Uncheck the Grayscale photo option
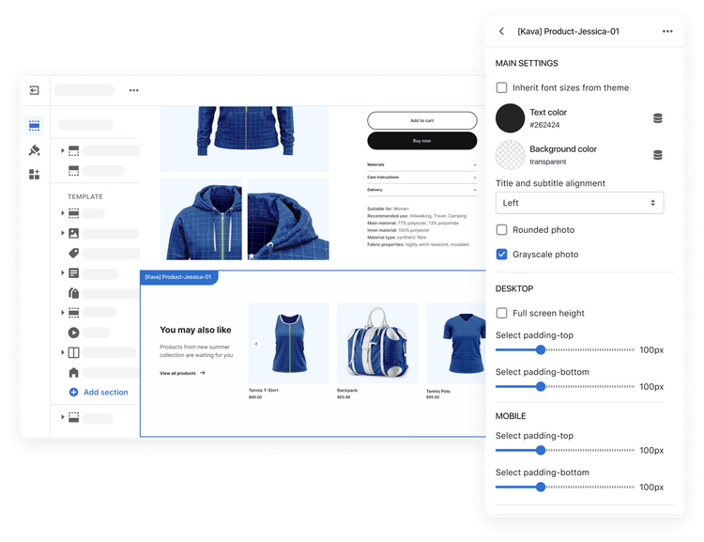 pos(502,255)
